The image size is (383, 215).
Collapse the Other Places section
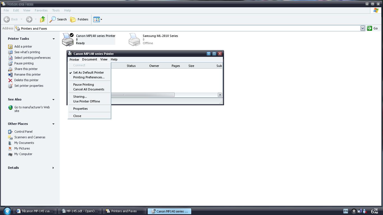(54, 124)
